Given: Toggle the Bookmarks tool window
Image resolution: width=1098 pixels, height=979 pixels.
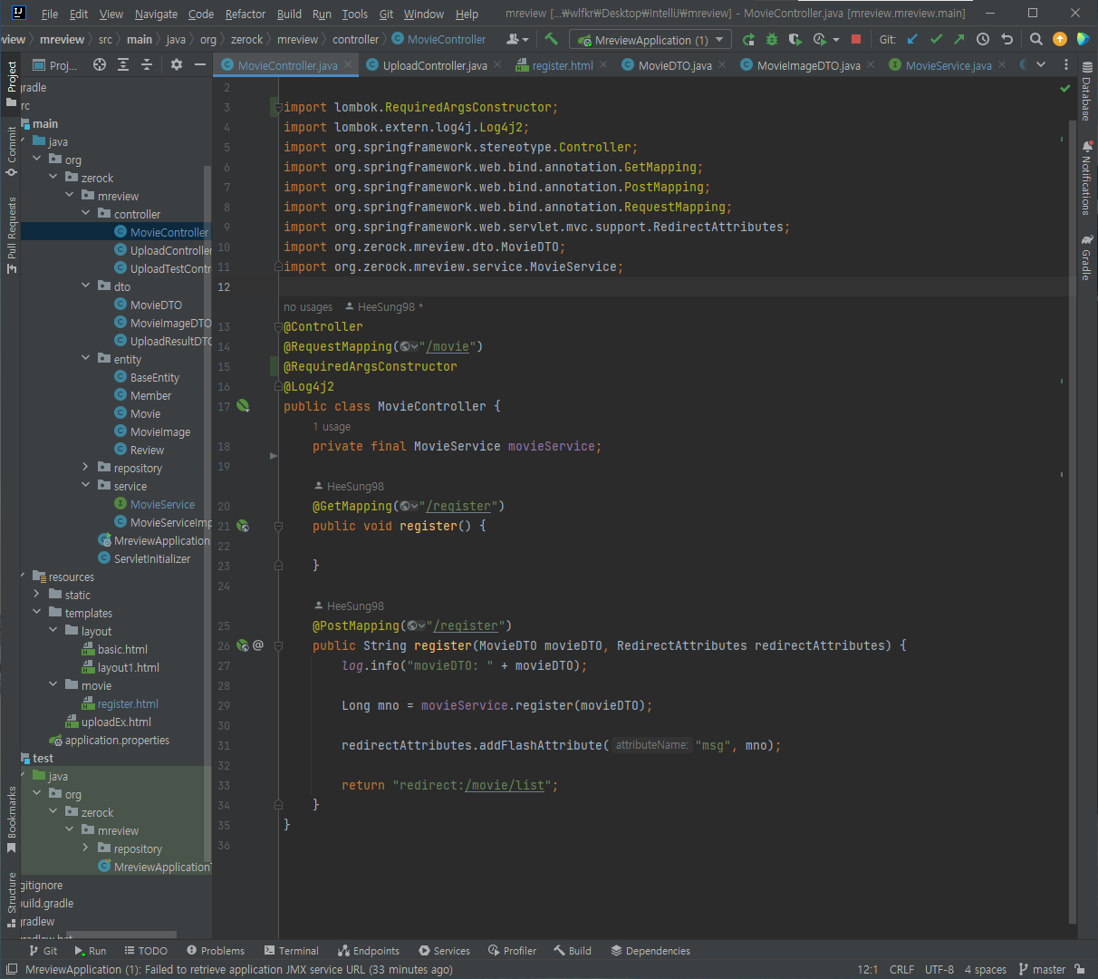Looking at the screenshot, I should coord(12,819).
